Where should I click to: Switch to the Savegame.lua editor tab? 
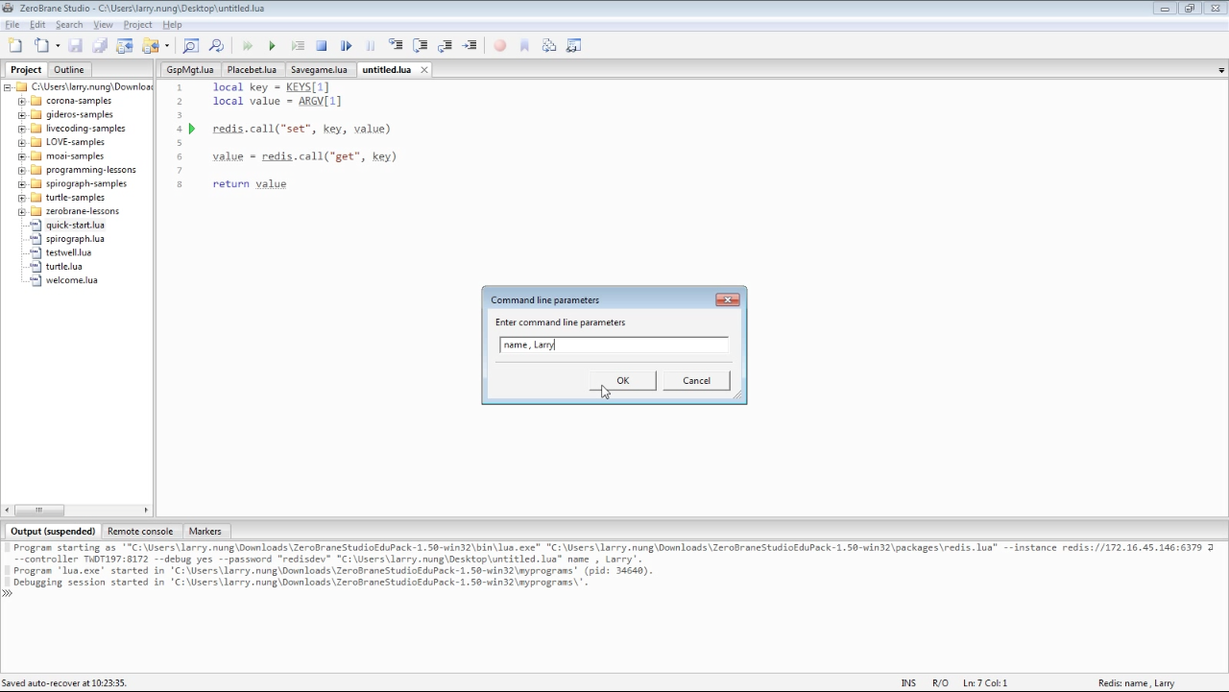(x=319, y=69)
